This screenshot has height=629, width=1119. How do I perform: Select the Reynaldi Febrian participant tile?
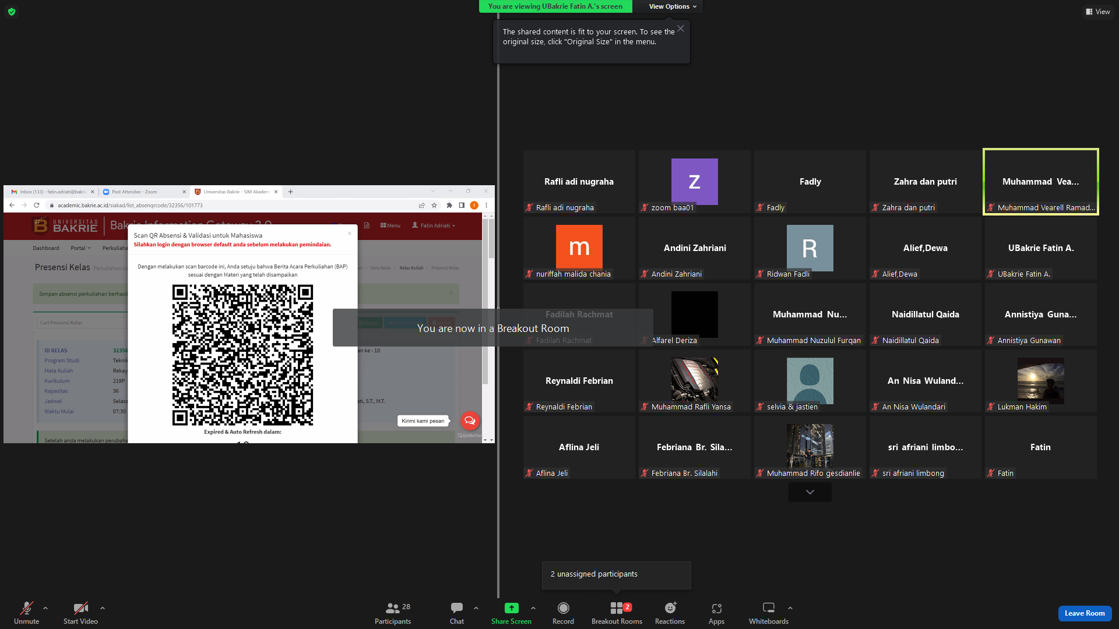579,381
